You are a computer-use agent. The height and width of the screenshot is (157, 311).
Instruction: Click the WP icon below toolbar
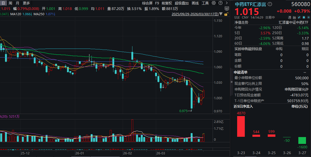coord(227,9)
